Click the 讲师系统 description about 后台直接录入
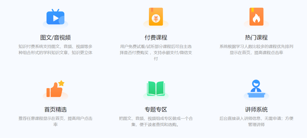Viewport: 307px width, 138px height. click(x=256, y=121)
